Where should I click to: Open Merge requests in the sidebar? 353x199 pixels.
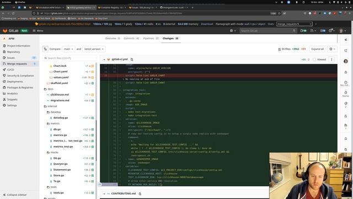17,64
